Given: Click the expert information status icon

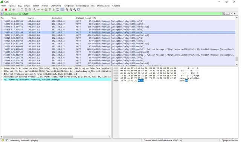Looking at the screenshot, I should pyautogui.click(x=3, y=140).
